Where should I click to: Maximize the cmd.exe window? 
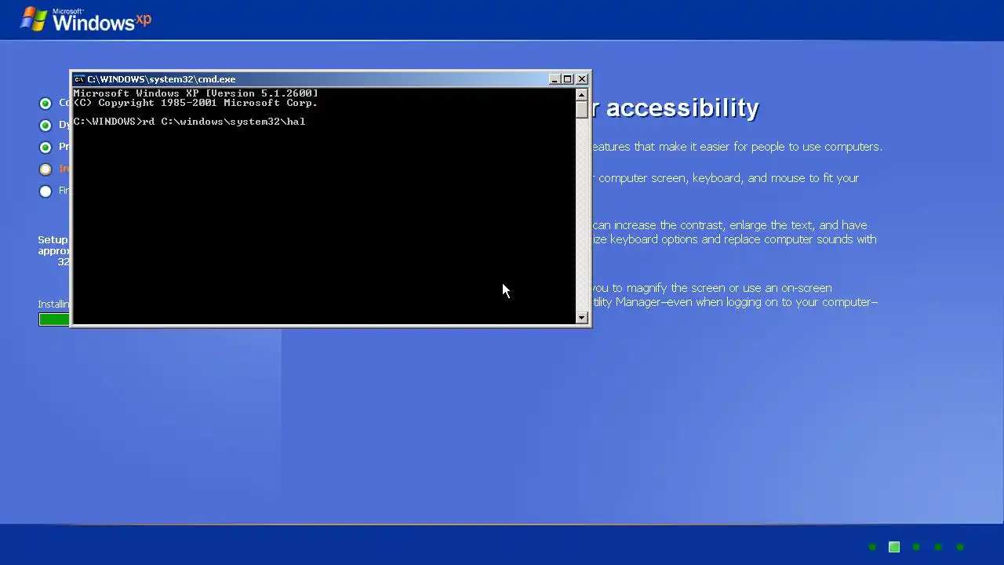(568, 79)
